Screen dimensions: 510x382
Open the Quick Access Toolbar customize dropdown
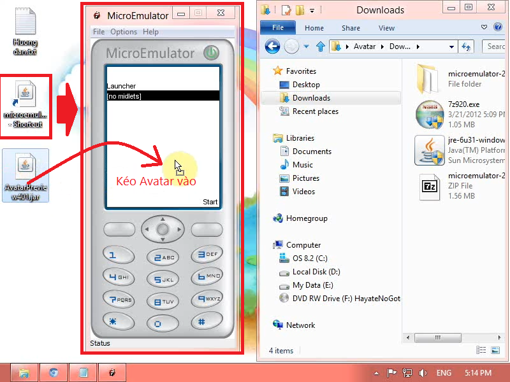[312, 11]
